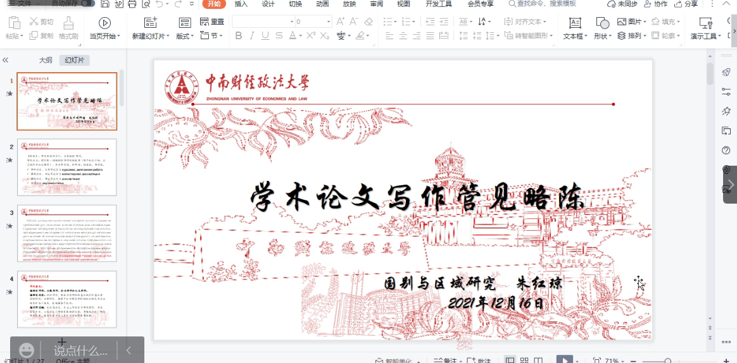Expand the 新建幻灯片 dropdown
Screen dimensions: 737x363
pyautogui.click(x=152, y=36)
